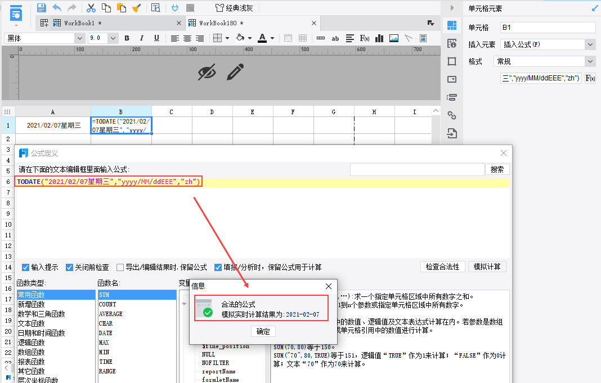Click the rich text 'ab' icon
601x383 pixels.
(x=335, y=38)
